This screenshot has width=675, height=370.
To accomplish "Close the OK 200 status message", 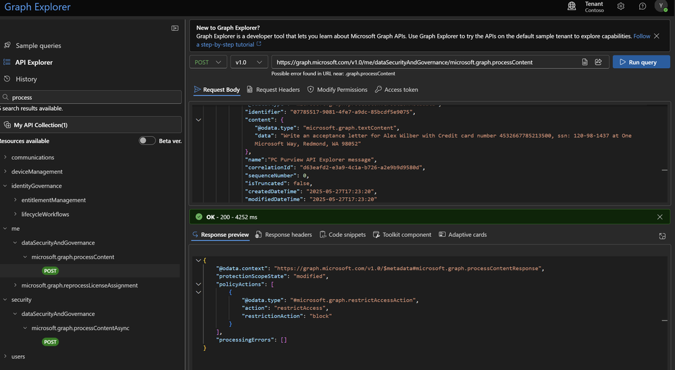I will 659,217.
